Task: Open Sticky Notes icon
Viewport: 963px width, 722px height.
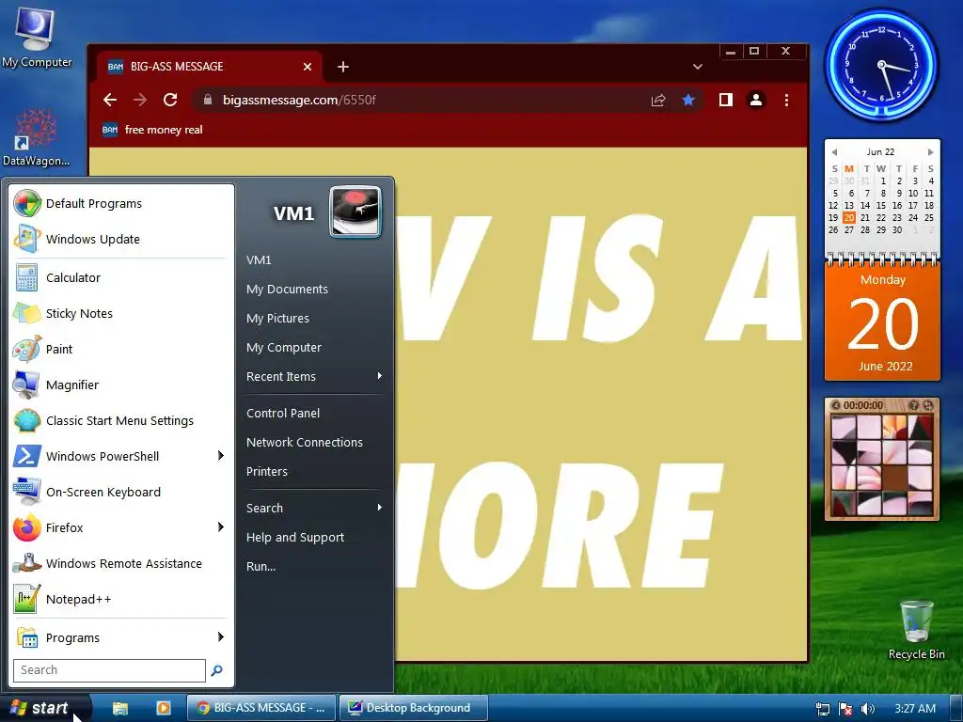Action: pyautogui.click(x=27, y=313)
